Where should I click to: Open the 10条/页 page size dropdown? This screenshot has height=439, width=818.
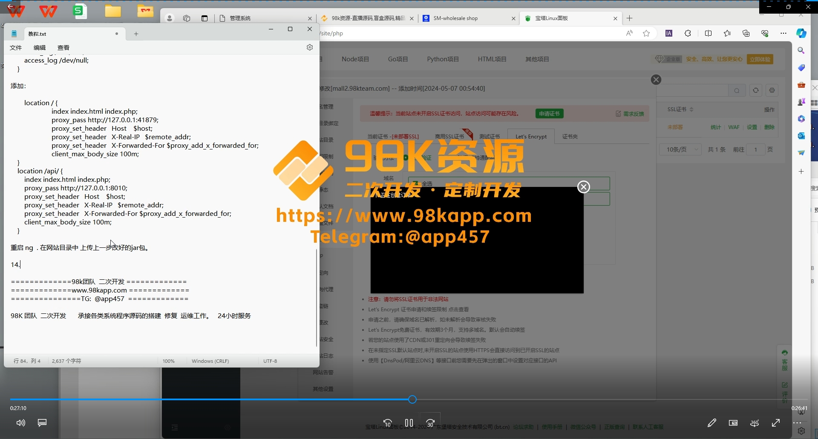click(x=680, y=149)
